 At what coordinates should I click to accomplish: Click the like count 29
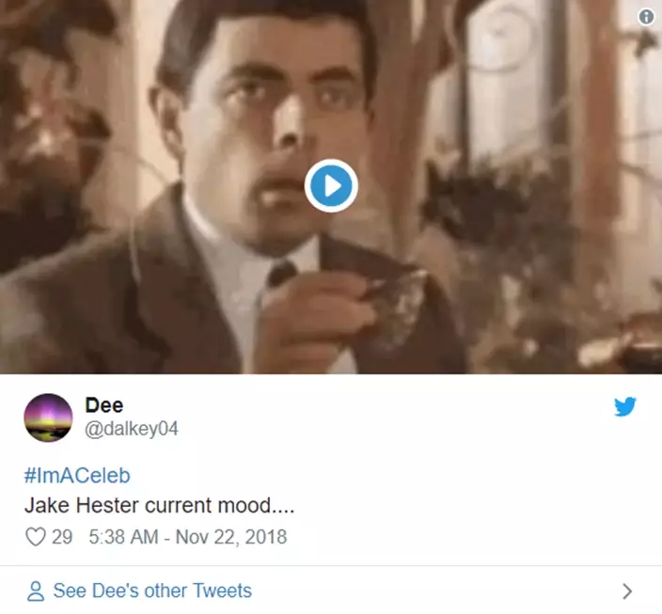point(62,537)
